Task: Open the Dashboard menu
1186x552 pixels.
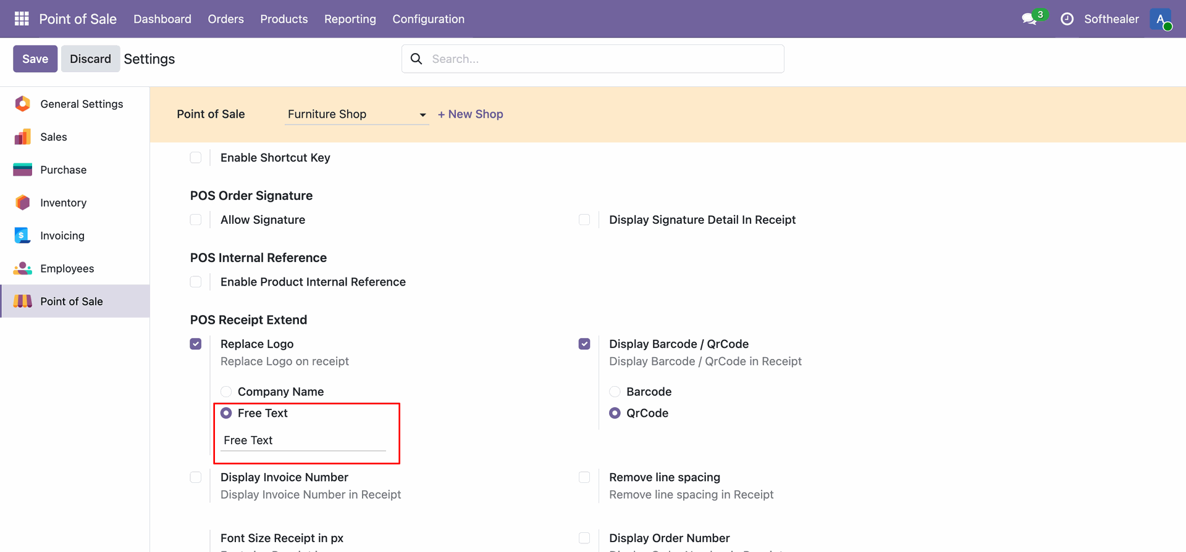Action: [162, 19]
